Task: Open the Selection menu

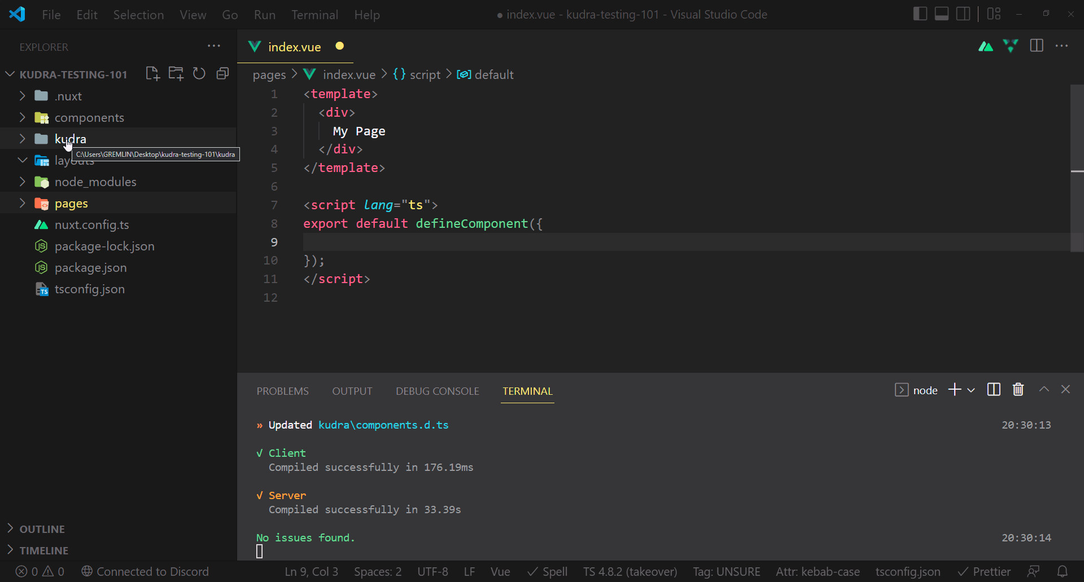Action: (138, 15)
